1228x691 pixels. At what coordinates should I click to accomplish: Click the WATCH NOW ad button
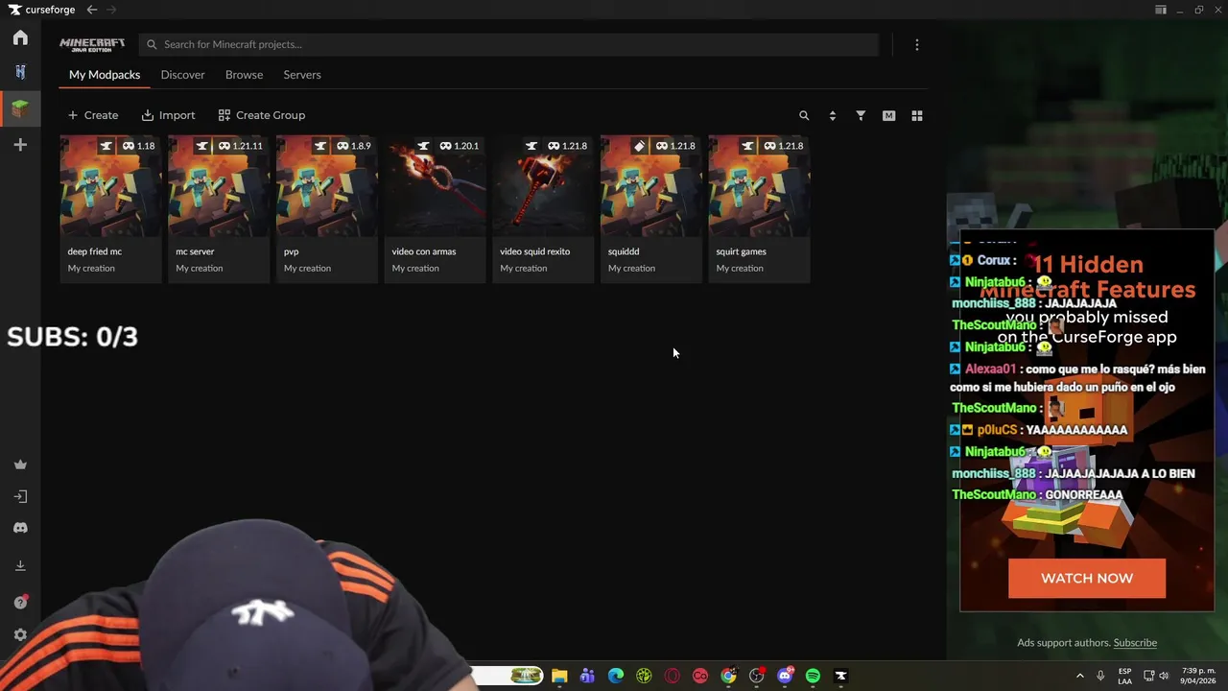1087,579
